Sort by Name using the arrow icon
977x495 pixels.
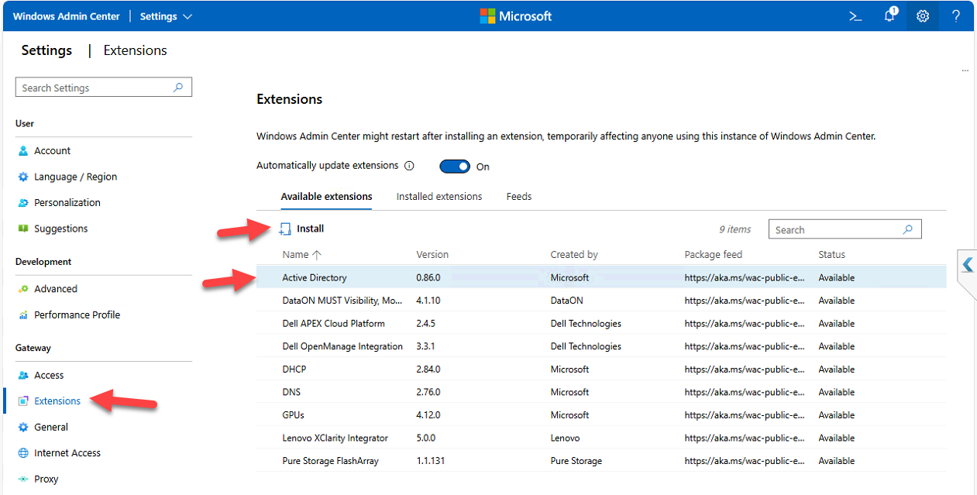[316, 255]
